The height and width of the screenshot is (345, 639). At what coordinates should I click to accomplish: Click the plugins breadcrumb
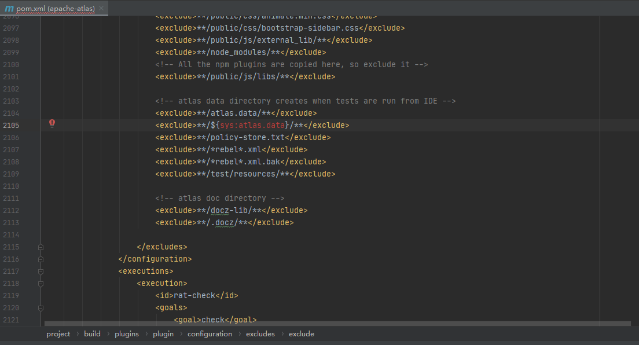pos(127,334)
